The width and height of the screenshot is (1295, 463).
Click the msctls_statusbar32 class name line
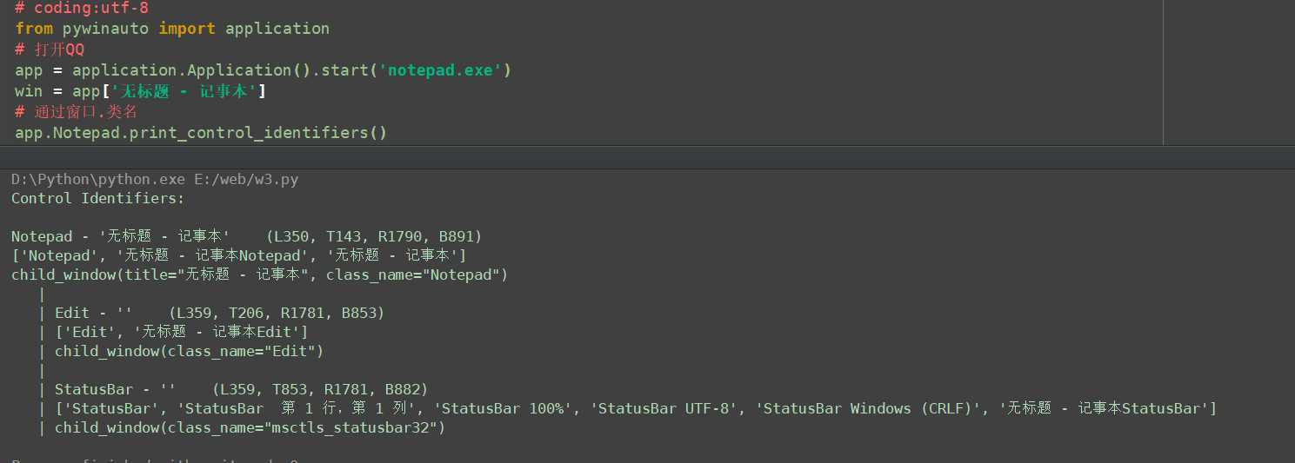tap(250, 427)
